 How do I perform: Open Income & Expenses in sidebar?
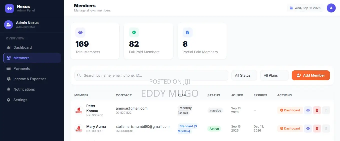32,79
